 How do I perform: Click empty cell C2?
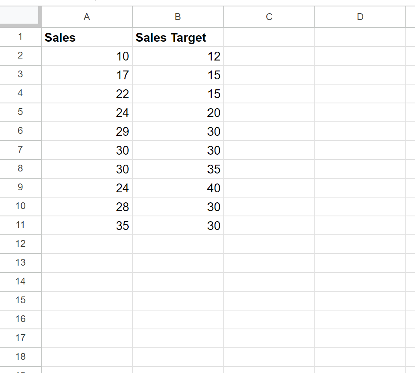point(269,56)
